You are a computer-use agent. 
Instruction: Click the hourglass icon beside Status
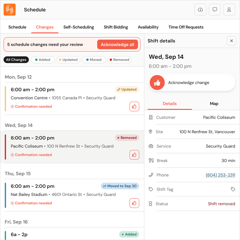[150, 204]
